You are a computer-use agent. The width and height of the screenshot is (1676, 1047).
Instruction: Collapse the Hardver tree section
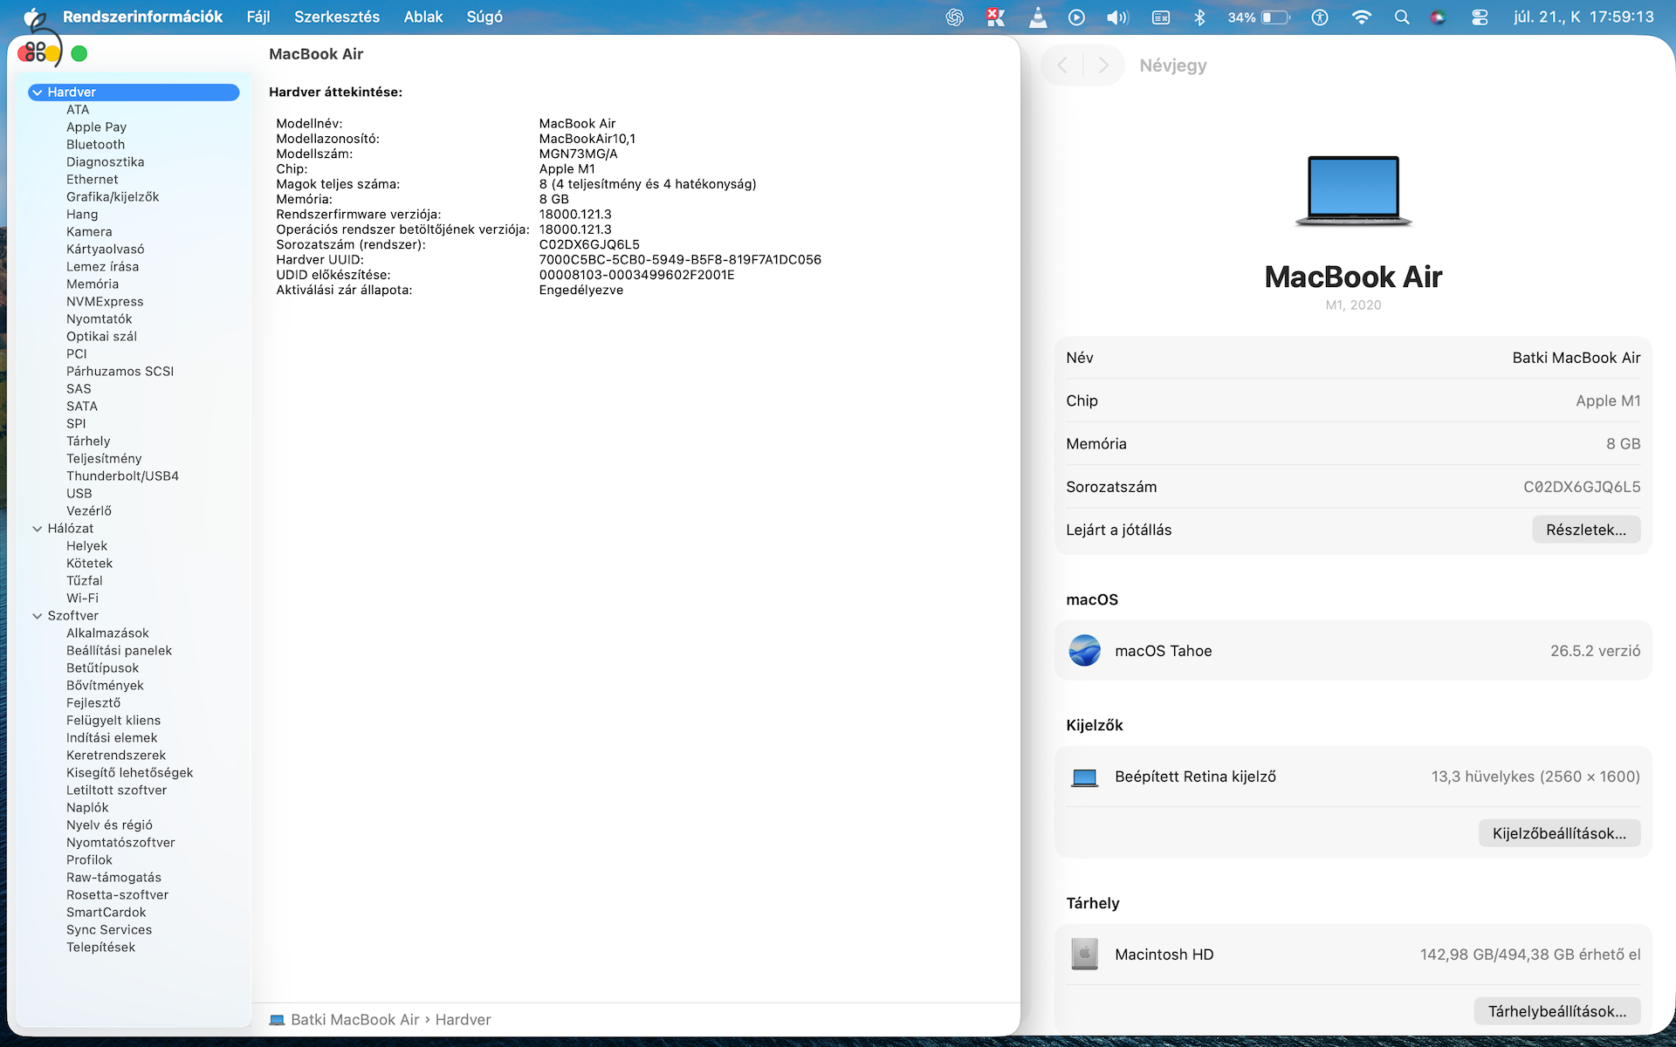pyautogui.click(x=38, y=92)
